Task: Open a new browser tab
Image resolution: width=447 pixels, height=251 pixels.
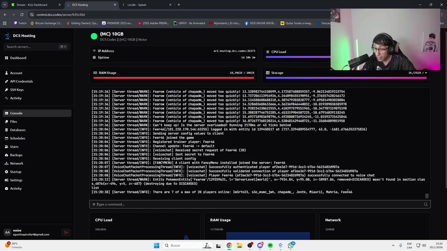Action: click(178, 5)
